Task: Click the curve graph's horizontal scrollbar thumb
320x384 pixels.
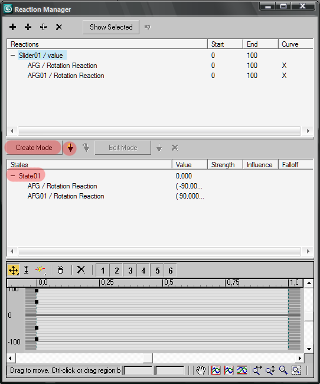Action: pyautogui.click(x=148, y=358)
